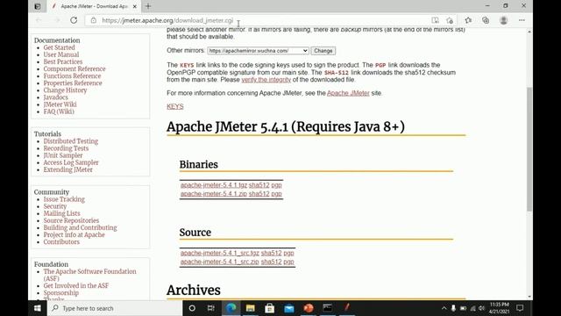
Task: Open the immersive reader icon
Action: (x=435, y=20)
